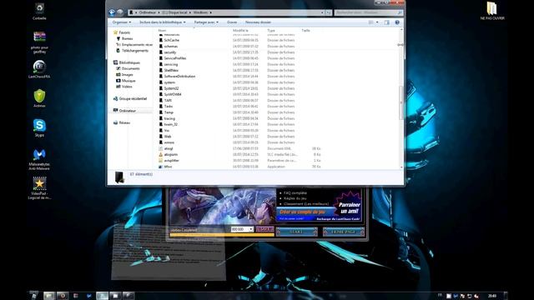Open Malwarebytes Anti-Malware desktop shortcut
This screenshot has width=534, height=300.
pos(39,159)
